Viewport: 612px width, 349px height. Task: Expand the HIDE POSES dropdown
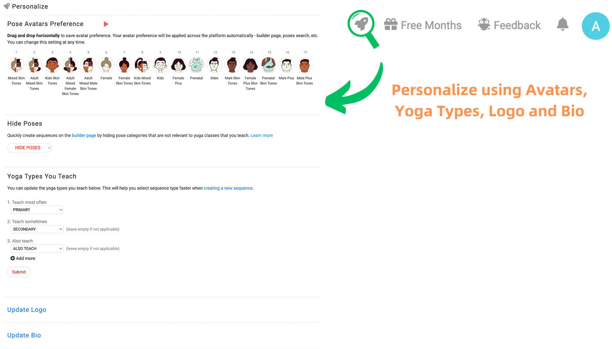(x=30, y=148)
